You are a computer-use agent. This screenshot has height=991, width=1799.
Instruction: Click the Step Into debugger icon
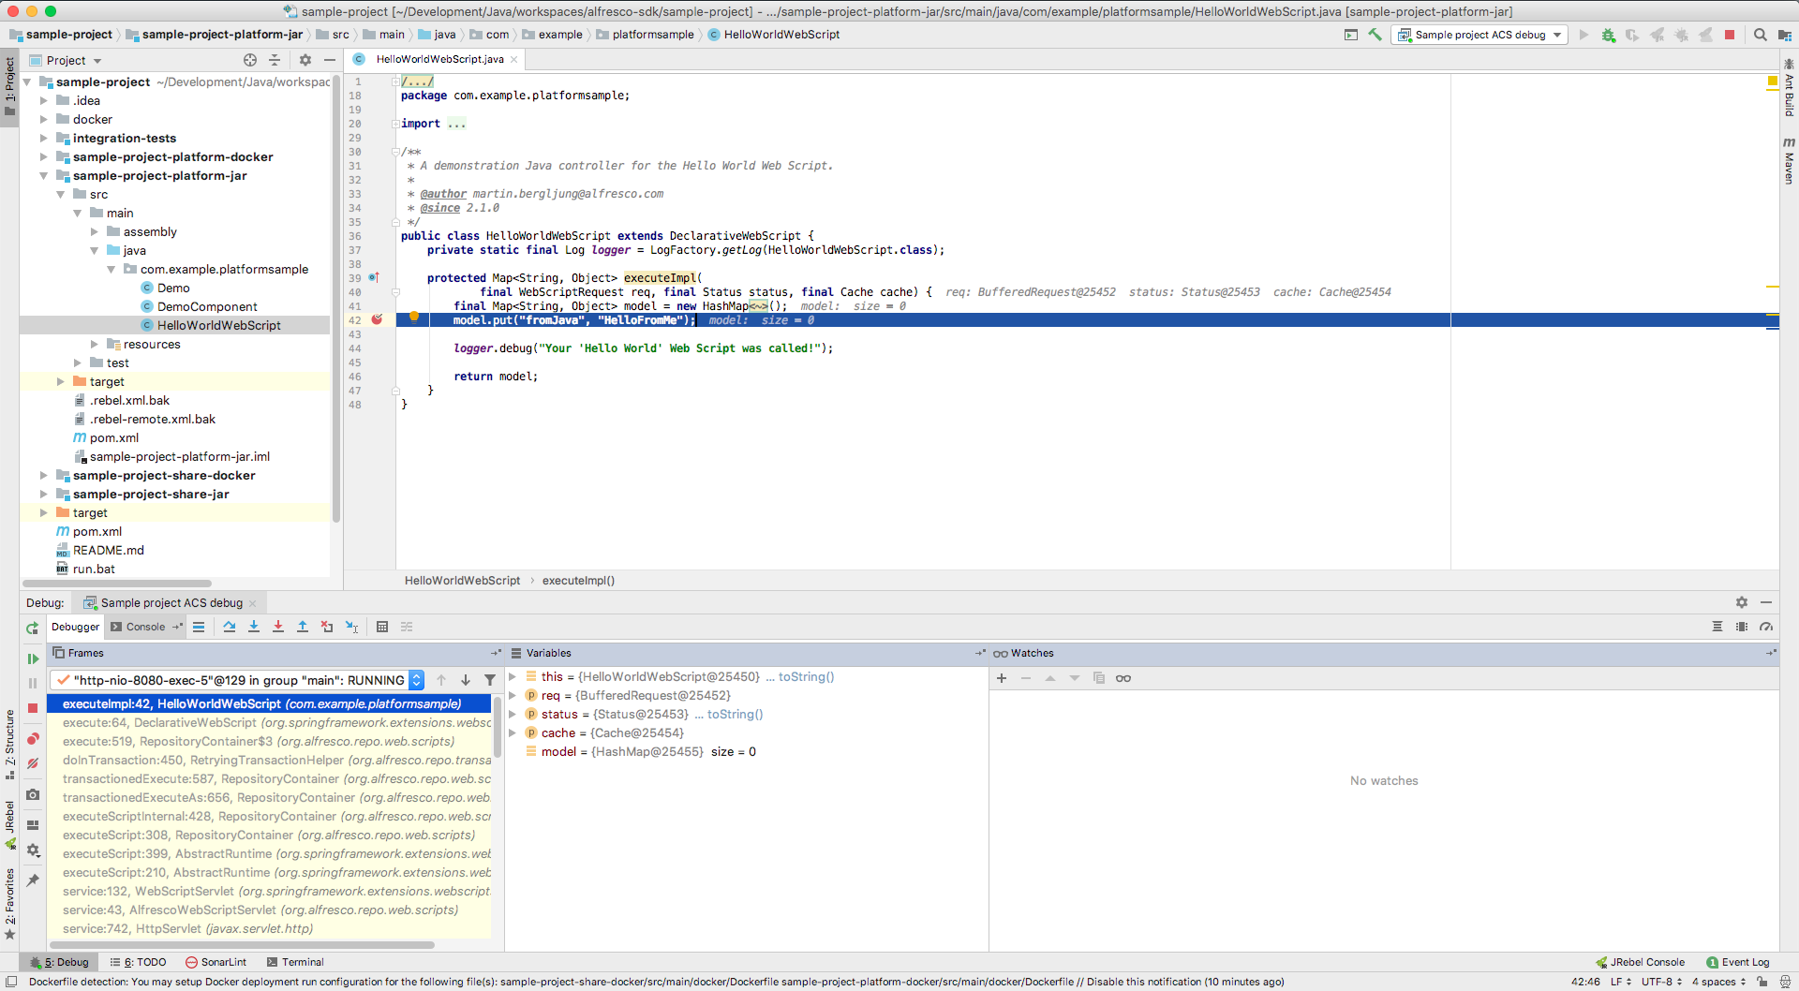point(254,627)
